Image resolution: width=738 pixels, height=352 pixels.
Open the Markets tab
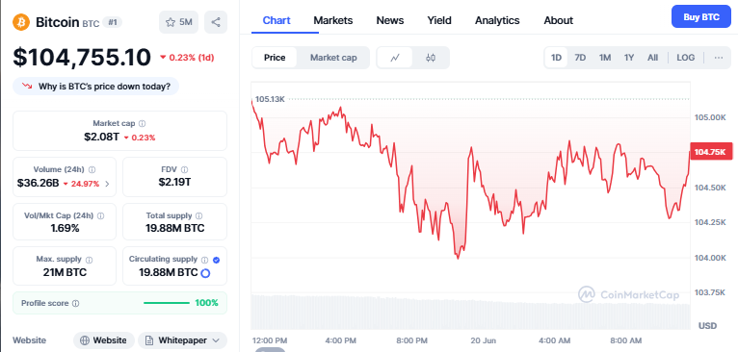click(x=333, y=21)
